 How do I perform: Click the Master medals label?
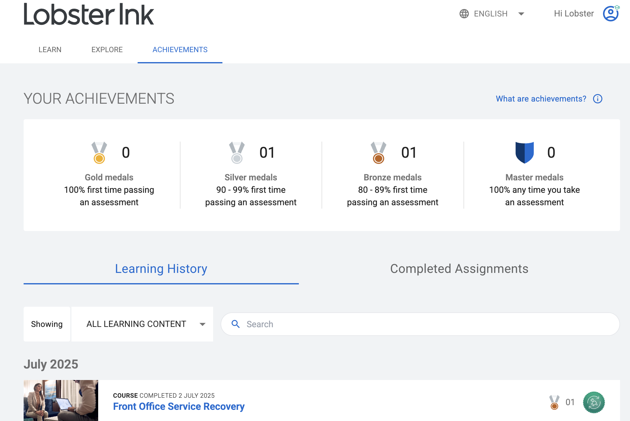click(534, 177)
